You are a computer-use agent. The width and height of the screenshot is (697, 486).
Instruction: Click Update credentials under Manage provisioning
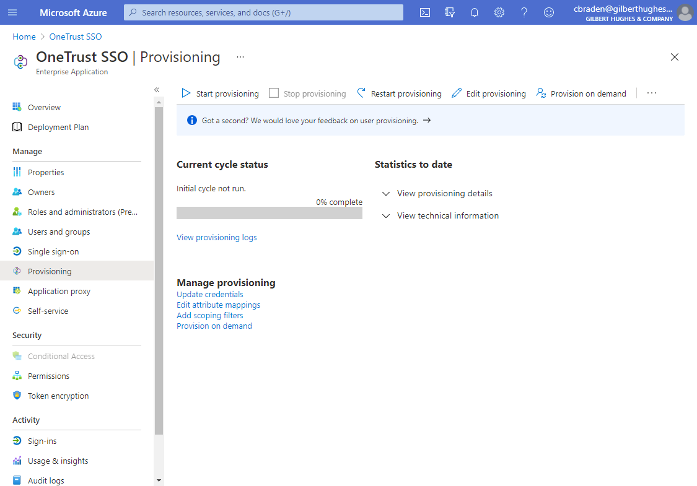(x=209, y=294)
